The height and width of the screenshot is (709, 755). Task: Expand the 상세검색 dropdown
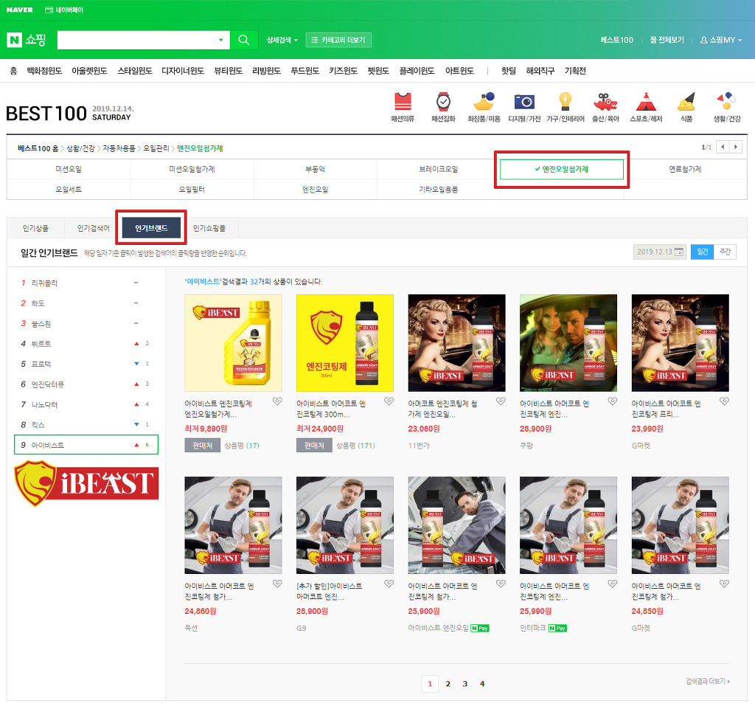(282, 40)
